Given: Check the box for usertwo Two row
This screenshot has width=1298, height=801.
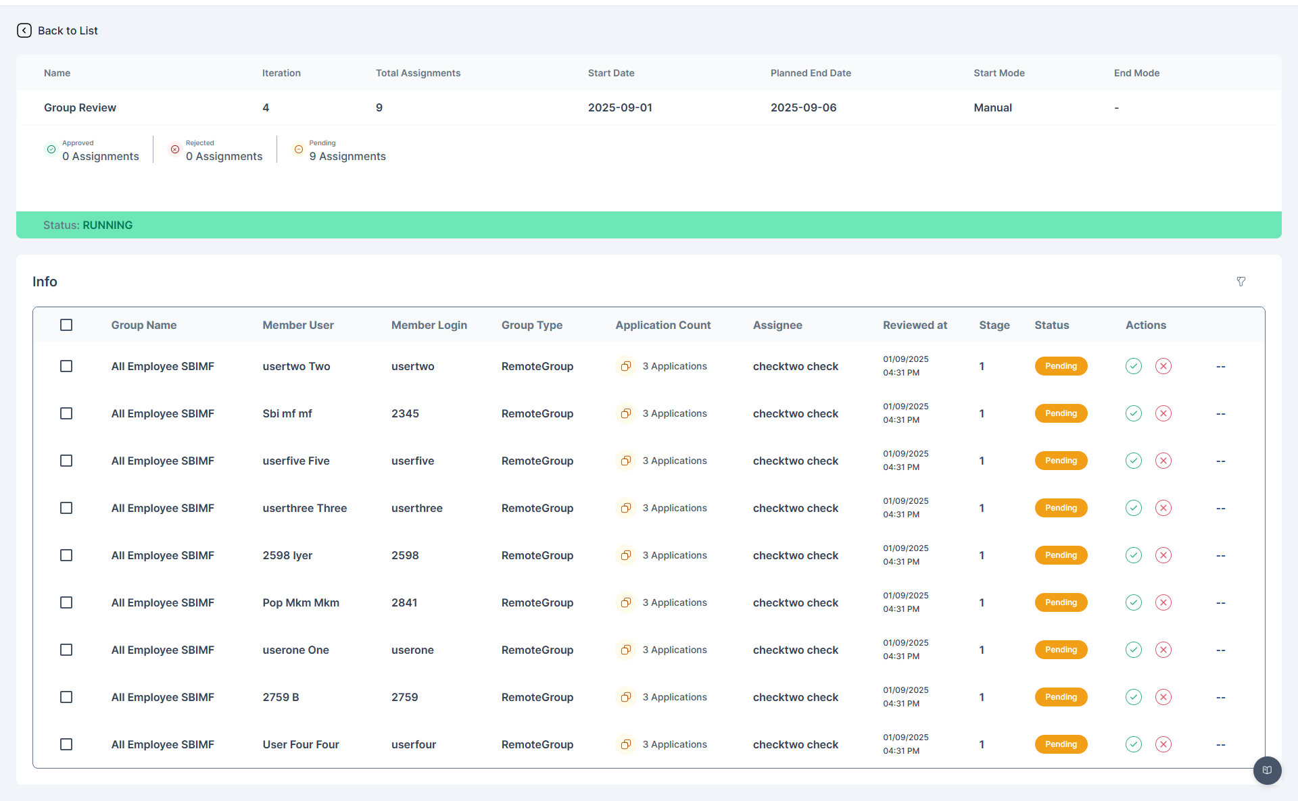Looking at the screenshot, I should click(66, 366).
